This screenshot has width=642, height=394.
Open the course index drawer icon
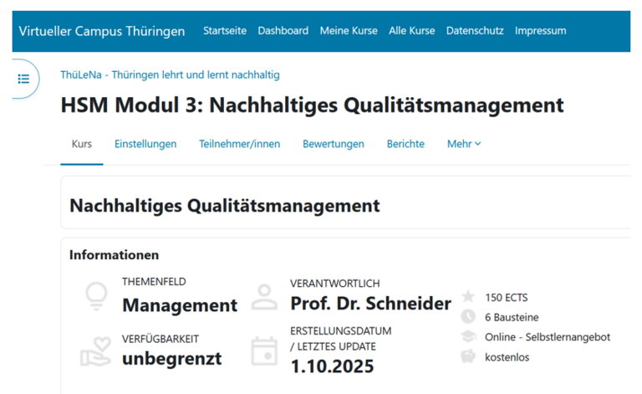coord(23,79)
